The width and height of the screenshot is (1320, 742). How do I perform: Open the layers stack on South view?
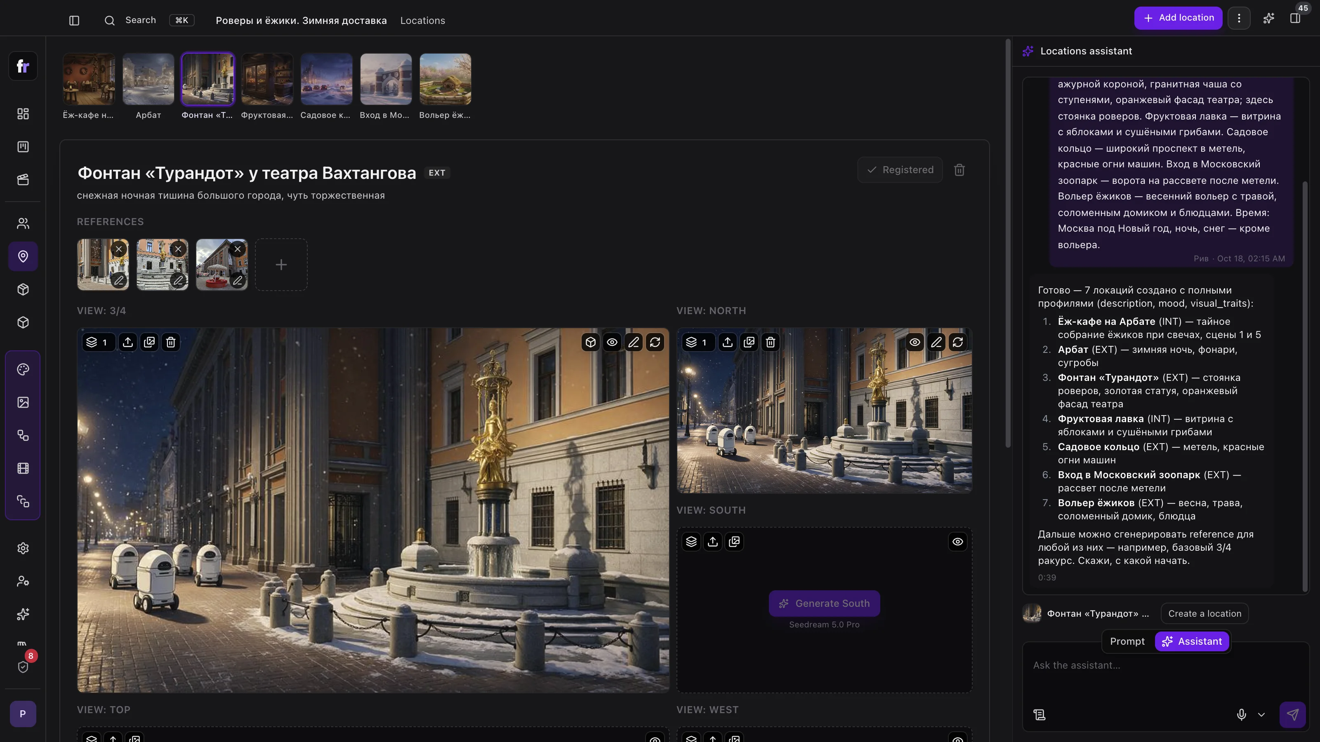coord(692,542)
